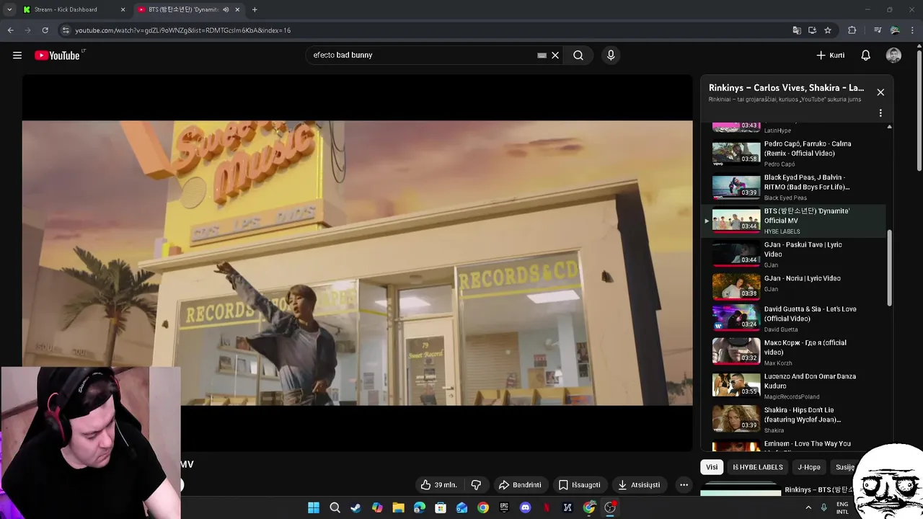This screenshot has width=923, height=519.
Task: Open more actions ellipsis below video
Action: [x=684, y=485]
